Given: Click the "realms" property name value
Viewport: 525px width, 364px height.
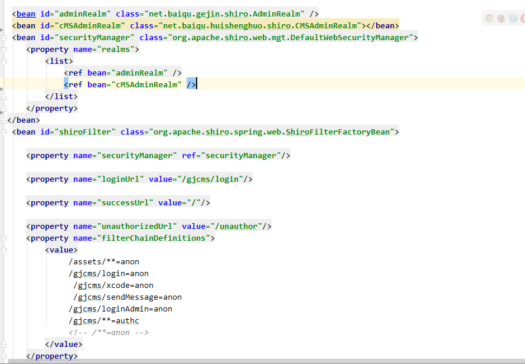Looking at the screenshot, I should (116, 50).
